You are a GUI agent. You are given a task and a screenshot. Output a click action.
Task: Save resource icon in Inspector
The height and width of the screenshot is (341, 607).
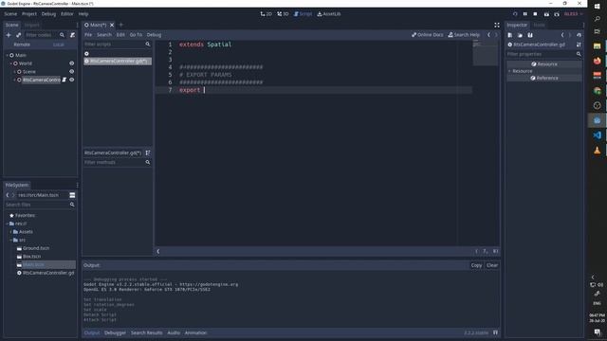pyautogui.click(x=530, y=35)
